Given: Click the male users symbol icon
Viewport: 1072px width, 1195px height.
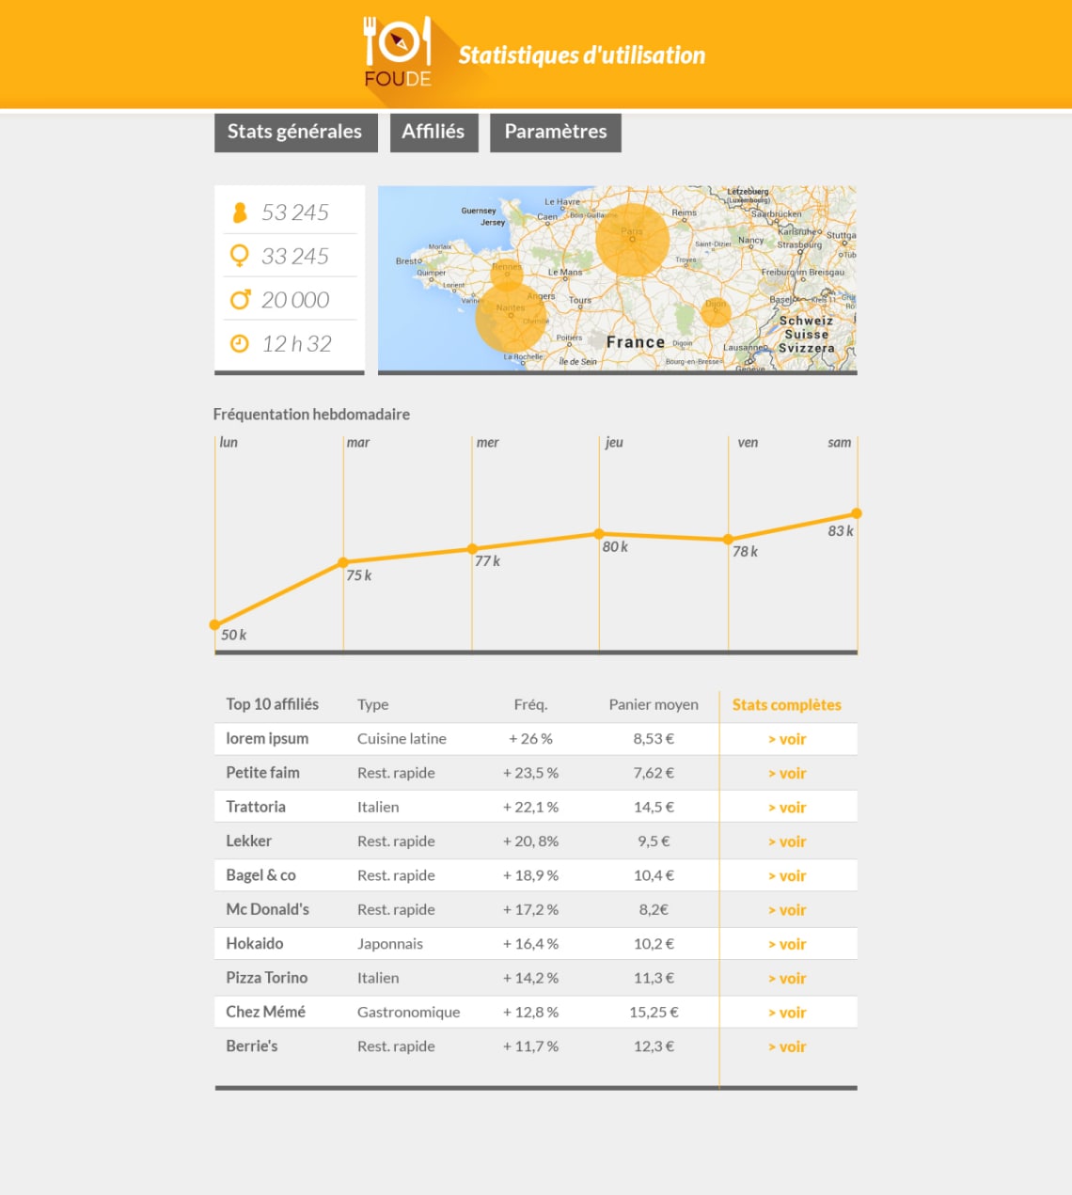Looking at the screenshot, I should click(241, 299).
